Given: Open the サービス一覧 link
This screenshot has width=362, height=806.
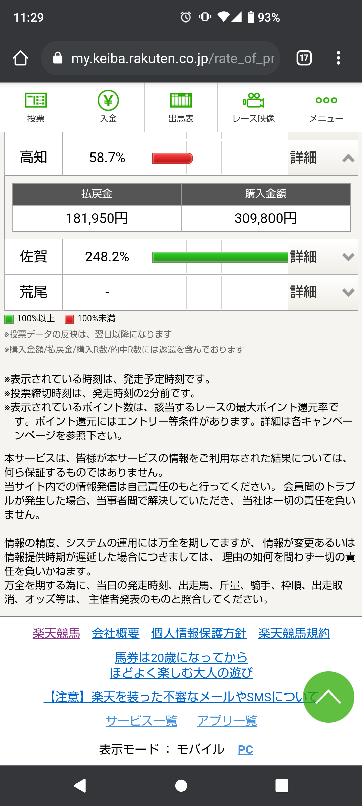Looking at the screenshot, I should tap(141, 721).
